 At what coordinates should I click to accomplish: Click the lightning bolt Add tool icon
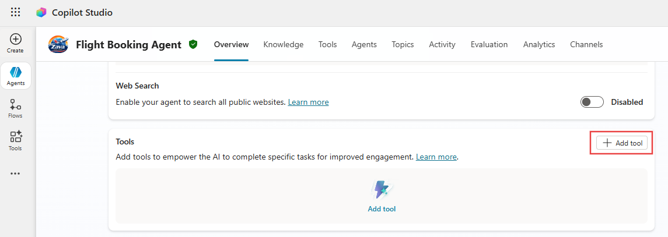382,190
